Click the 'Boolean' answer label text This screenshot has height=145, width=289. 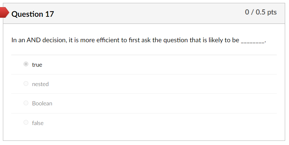[x=42, y=103]
